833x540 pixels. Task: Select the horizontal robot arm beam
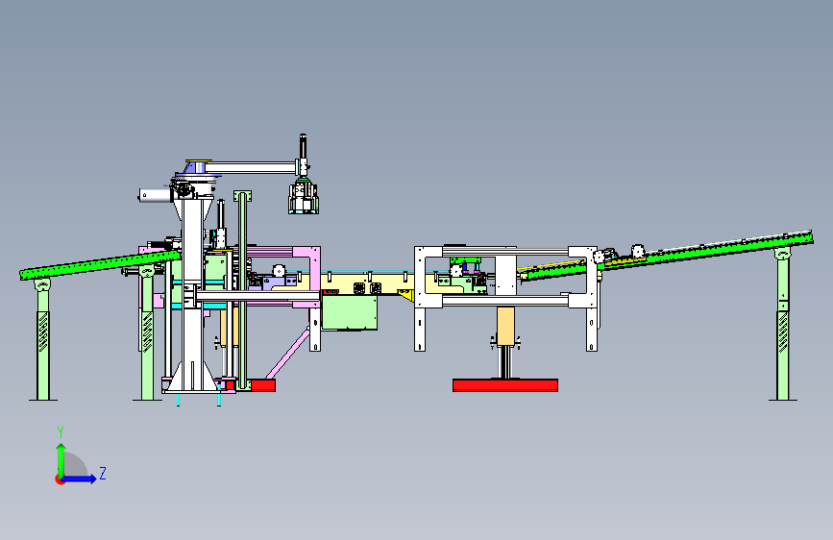pos(251,168)
